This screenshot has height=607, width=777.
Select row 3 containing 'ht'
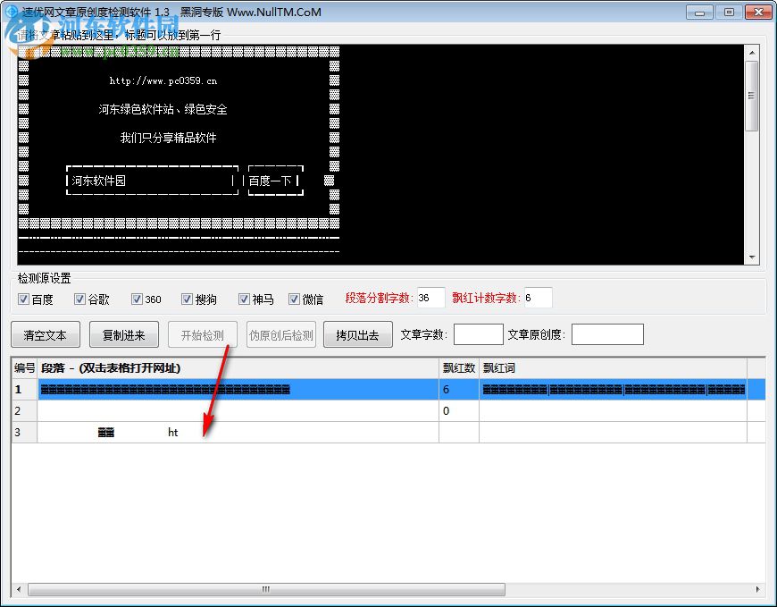(388, 432)
